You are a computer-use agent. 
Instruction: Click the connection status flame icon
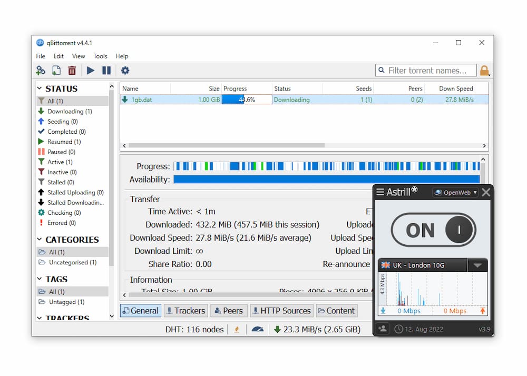[x=236, y=329]
